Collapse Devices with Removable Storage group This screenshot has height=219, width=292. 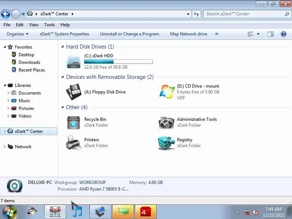tap(63, 77)
